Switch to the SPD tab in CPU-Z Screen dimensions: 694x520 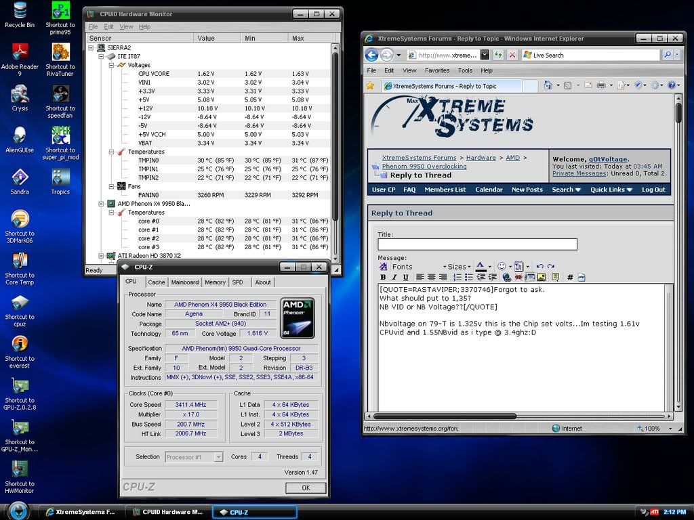[x=238, y=282]
